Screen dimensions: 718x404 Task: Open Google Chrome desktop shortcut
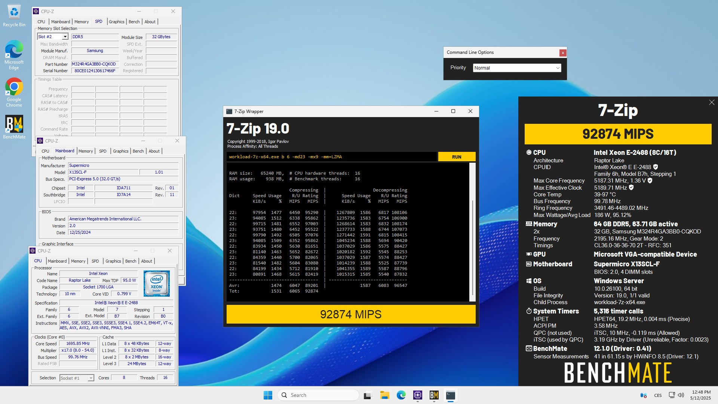(14, 92)
